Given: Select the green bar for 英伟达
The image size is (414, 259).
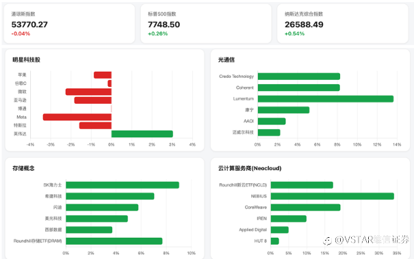Looking at the screenshot, I should 142,134.
